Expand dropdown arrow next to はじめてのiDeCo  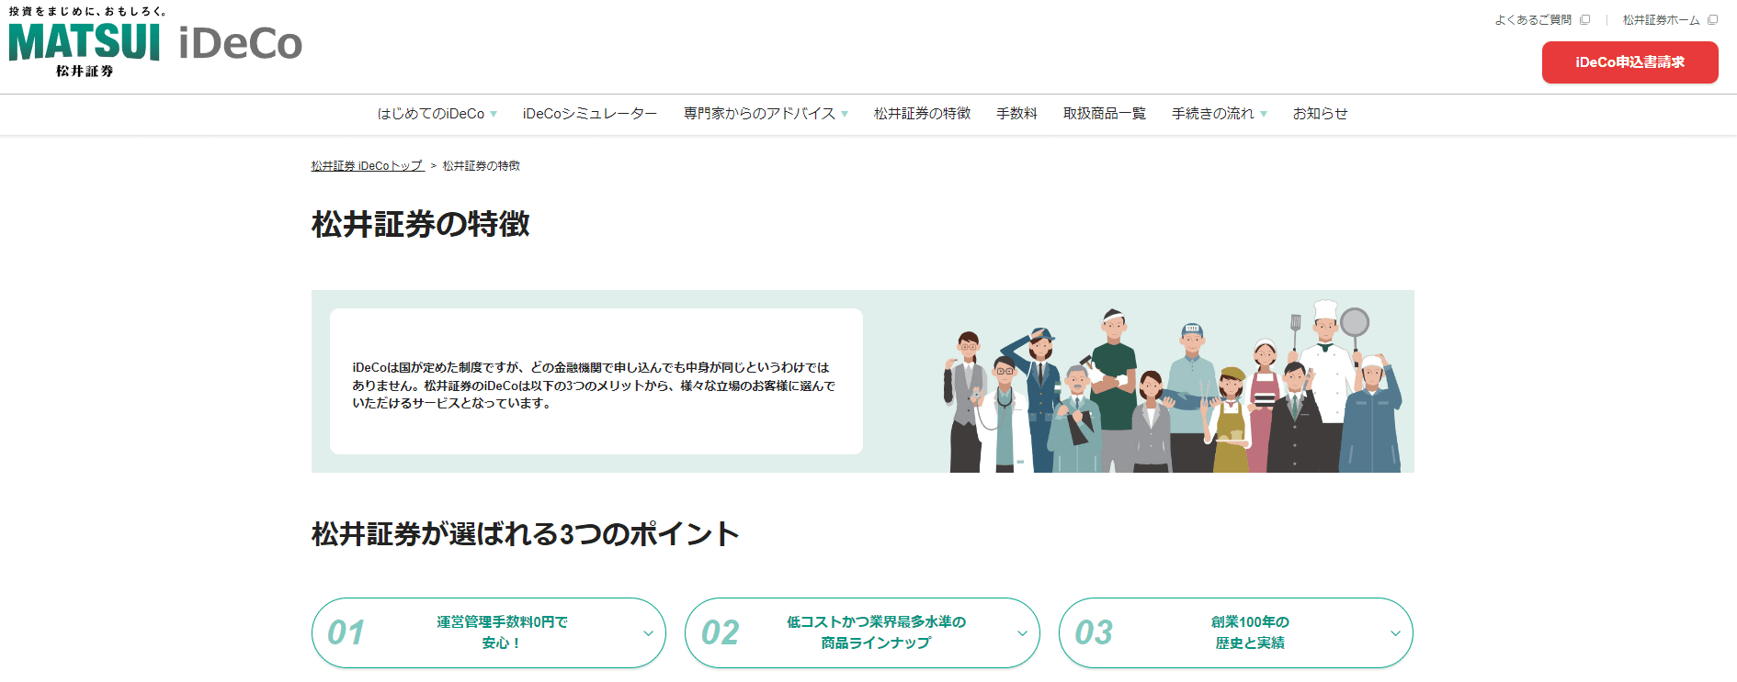(494, 115)
